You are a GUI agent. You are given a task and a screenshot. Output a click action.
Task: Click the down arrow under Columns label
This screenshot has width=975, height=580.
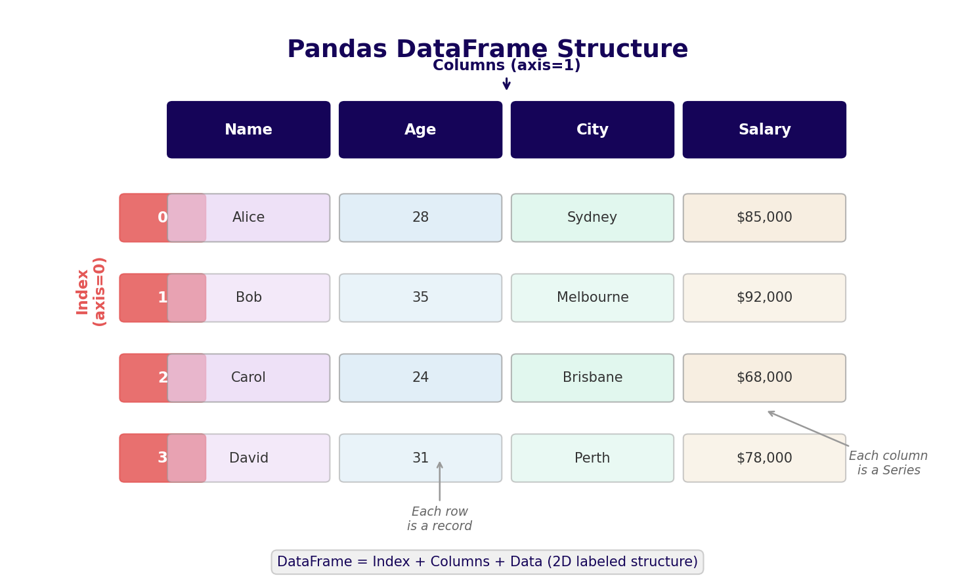point(506,83)
